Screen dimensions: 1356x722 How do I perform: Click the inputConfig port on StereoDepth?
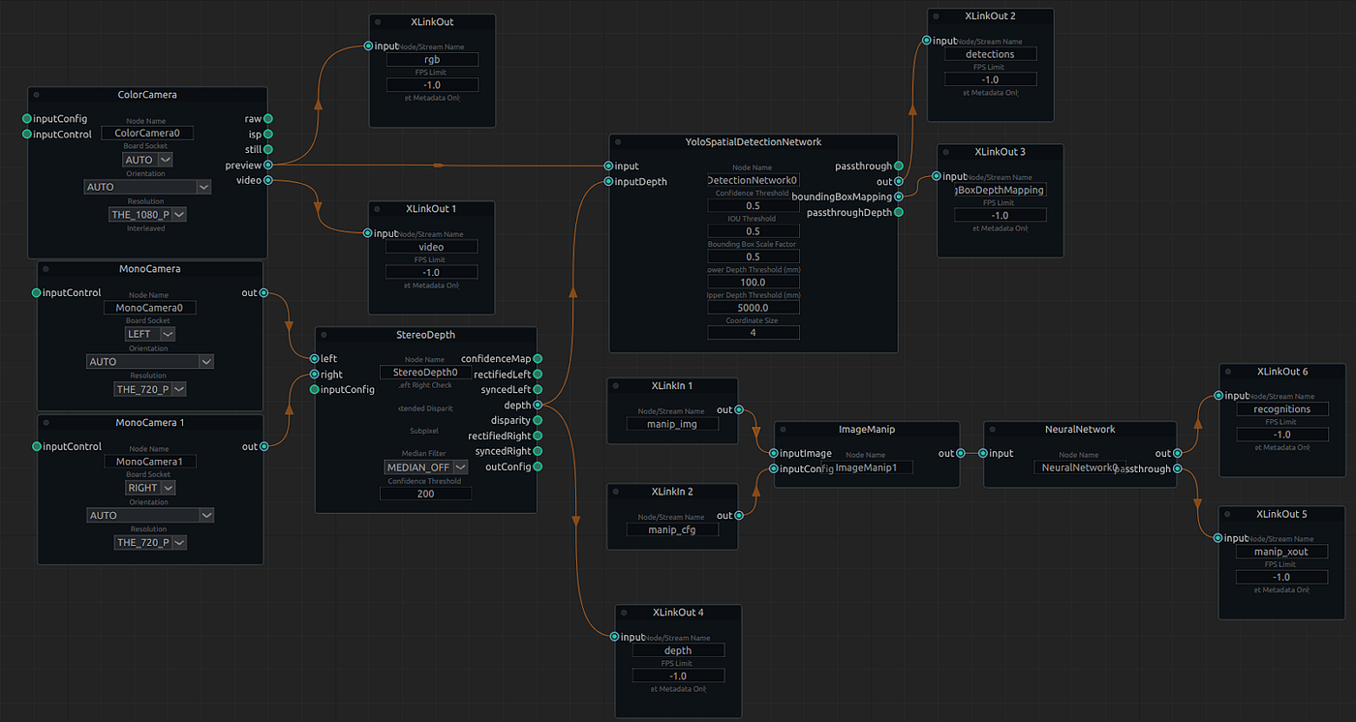coord(315,390)
